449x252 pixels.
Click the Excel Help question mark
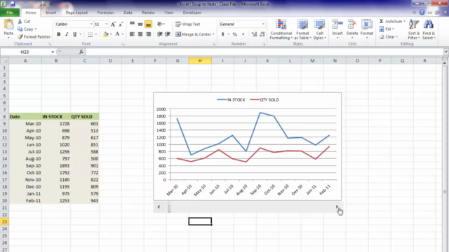(422, 13)
